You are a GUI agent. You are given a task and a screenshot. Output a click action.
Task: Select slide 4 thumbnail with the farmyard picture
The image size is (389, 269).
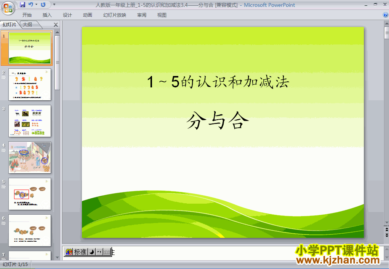(29, 157)
